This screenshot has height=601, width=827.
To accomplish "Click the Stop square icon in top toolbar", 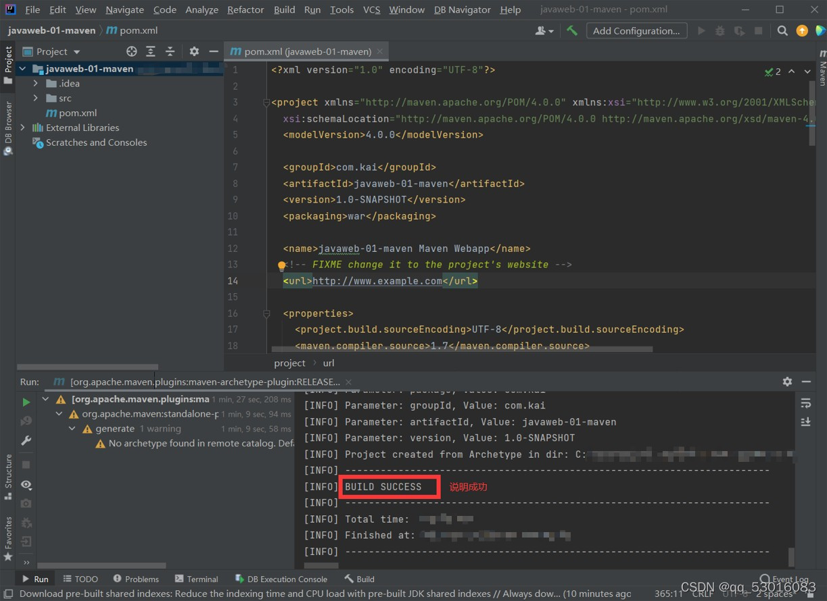I will pyautogui.click(x=759, y=30).
